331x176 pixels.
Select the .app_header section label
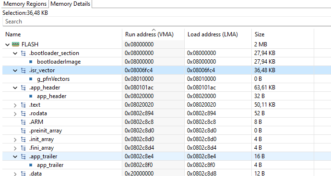point(45,88)
